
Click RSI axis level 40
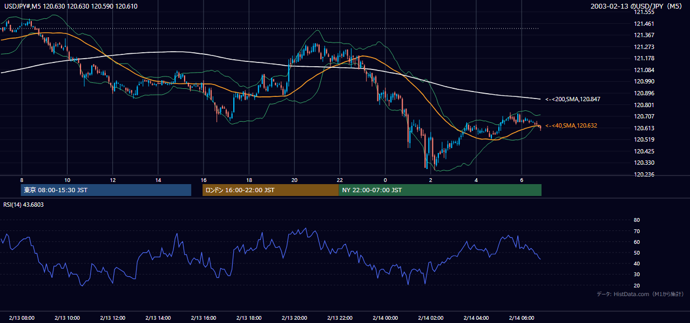pyautogui.click(x=637, y=264)
